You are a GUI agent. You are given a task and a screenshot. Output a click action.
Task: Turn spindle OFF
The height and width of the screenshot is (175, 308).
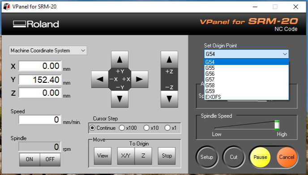point(50,159)
